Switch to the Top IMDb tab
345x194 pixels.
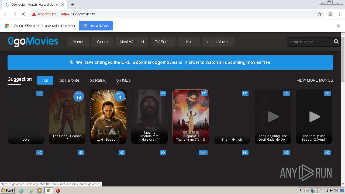pyautogui.click(x=123, y=80)
